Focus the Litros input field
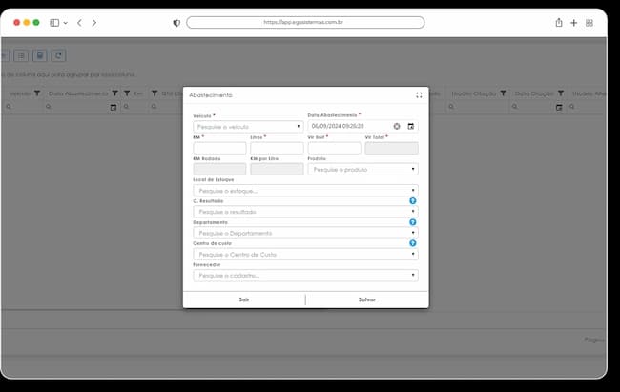 coord(277,148)
